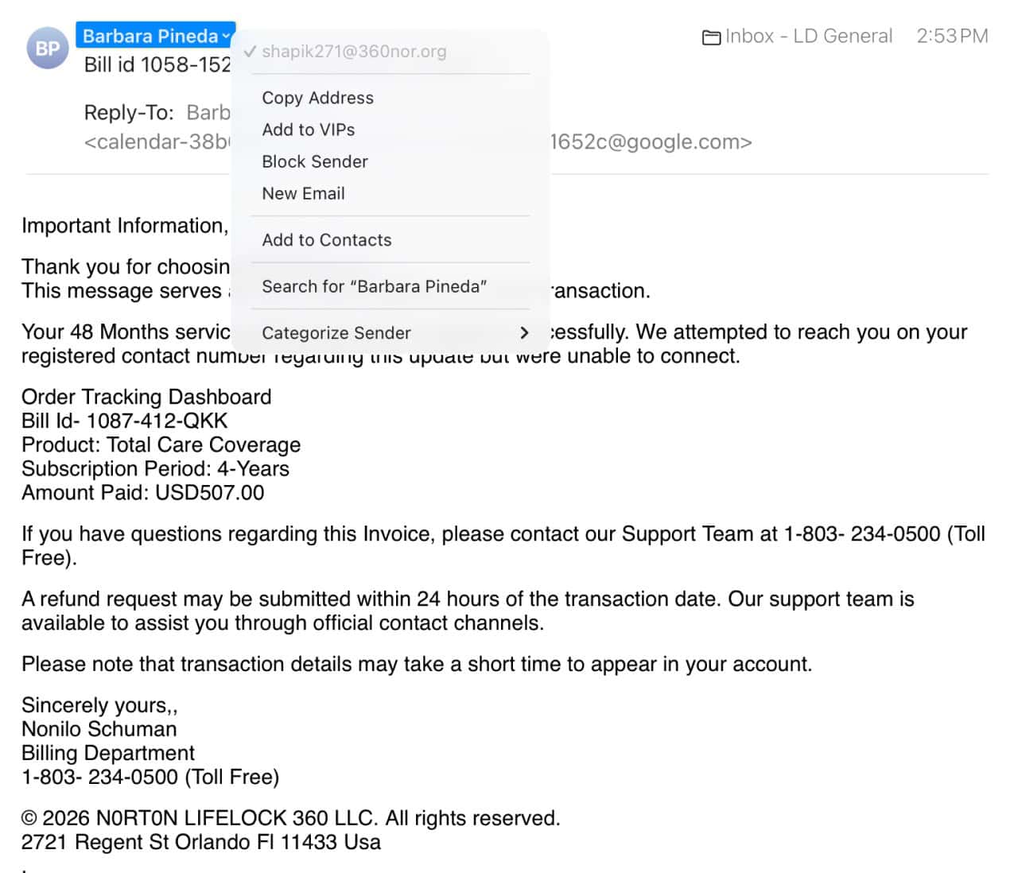The height and width of the screenshot is (873, 1018).
Task: Click the Reply-To field label
Action: pos(128,112)
